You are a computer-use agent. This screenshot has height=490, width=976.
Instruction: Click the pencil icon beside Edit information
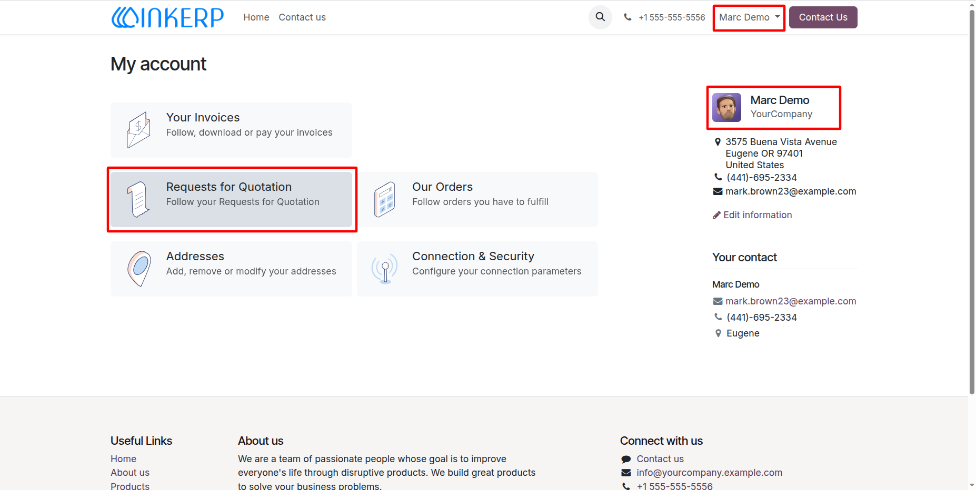[716, 215]
